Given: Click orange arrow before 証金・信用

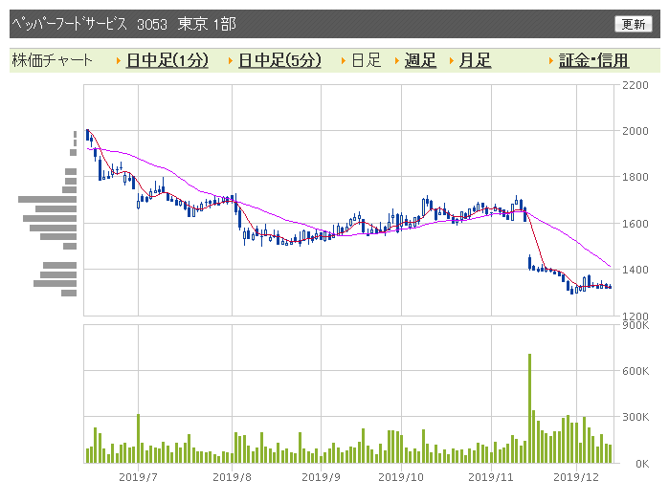Looking at the screenshot, I should pyautogui.click(x=551, y=61).
